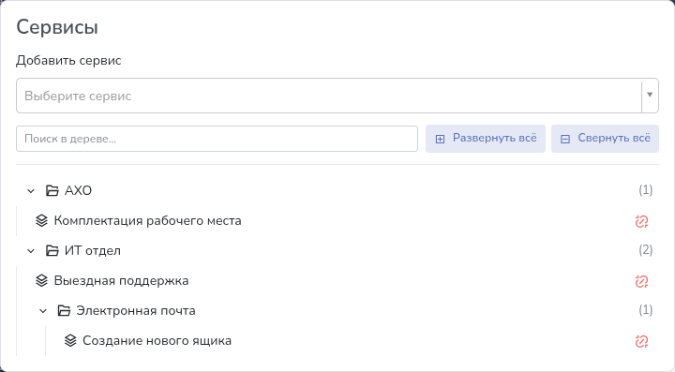675x372 pixels.
Task: Click the Добавить сервис label
Action: 68,61
